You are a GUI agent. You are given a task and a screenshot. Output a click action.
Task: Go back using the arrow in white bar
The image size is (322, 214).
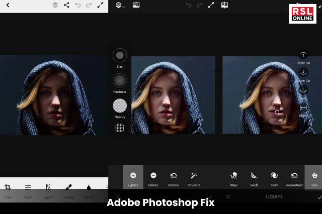(x=8, y=5)
